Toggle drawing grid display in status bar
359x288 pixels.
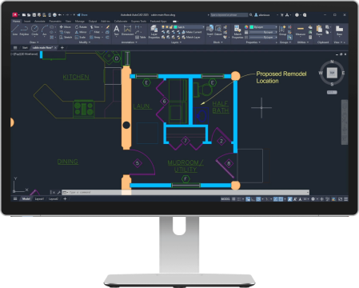[x=233, y=199]
